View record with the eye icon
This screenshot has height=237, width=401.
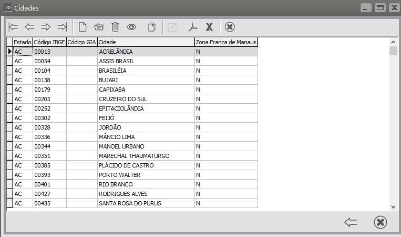pos(131,27)
